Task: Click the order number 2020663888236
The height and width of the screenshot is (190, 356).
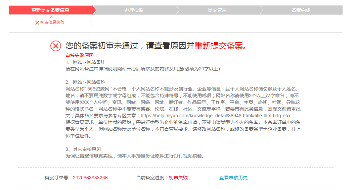Action: [90, 178]
